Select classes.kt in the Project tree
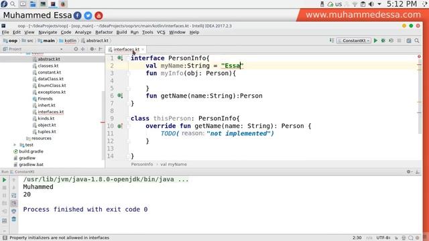This screenshot has width=429, height=241. [48, 66]
